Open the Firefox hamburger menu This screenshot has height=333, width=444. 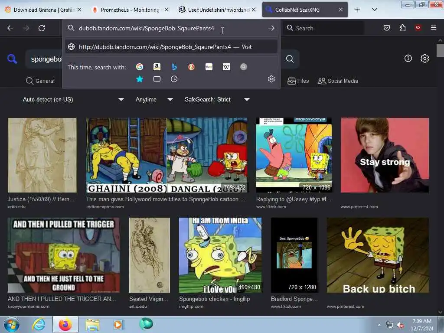(434, 28)
